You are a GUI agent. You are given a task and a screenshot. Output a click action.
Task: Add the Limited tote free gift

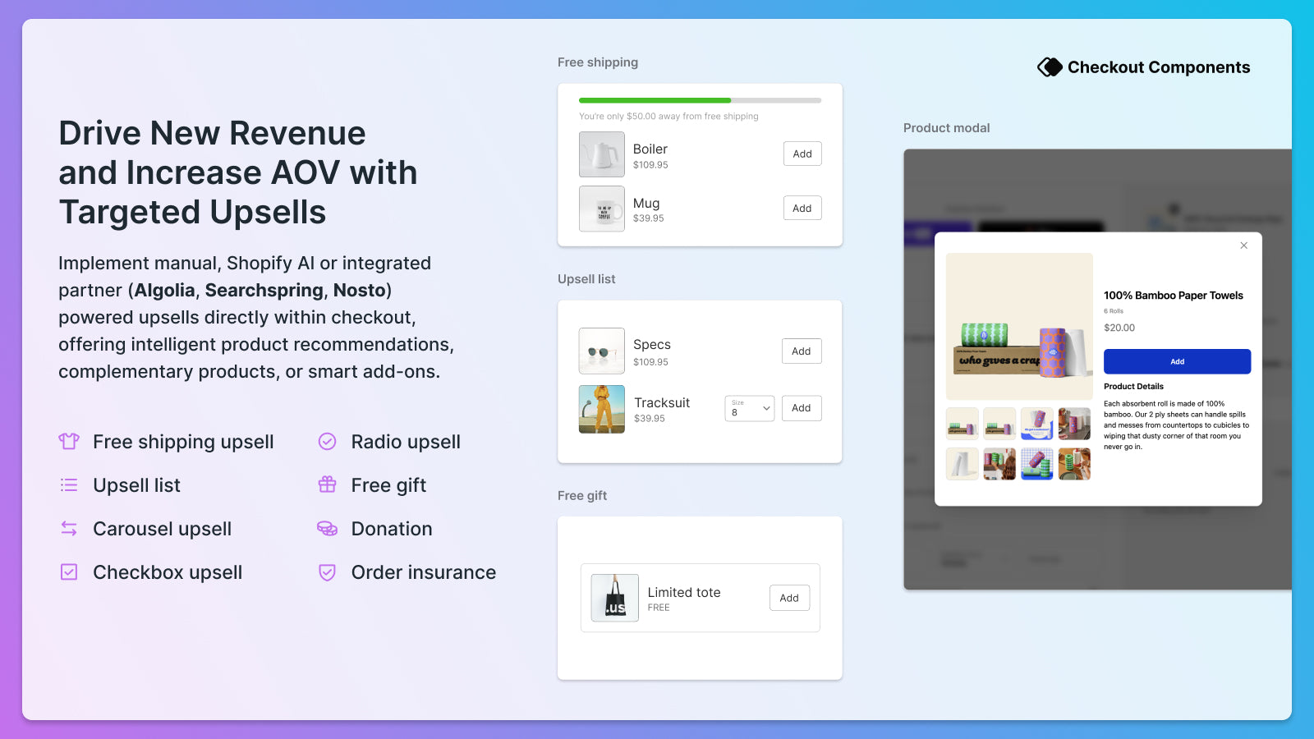789,598
